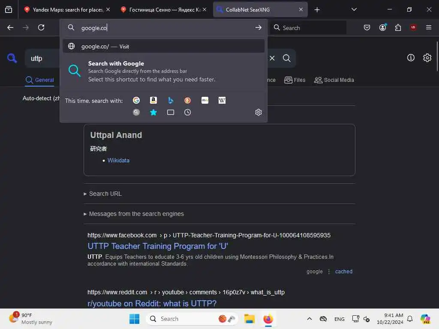Switch to Гостиница Сенно tab
Screen dimensions: 439x329
tap(163, 9)
